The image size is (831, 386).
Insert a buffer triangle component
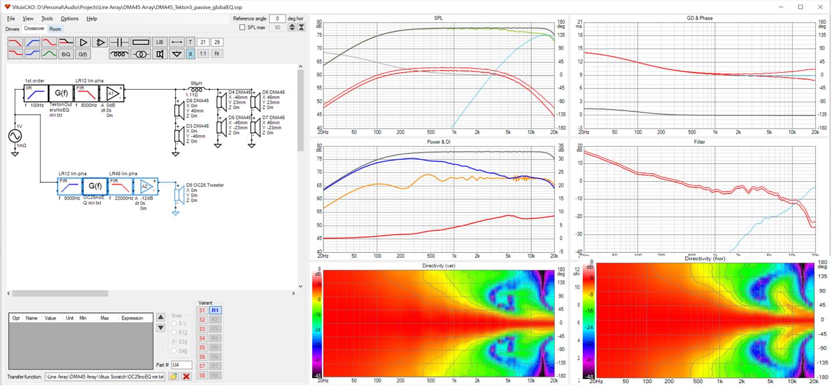pyautogui.click(x=83, y=43)
